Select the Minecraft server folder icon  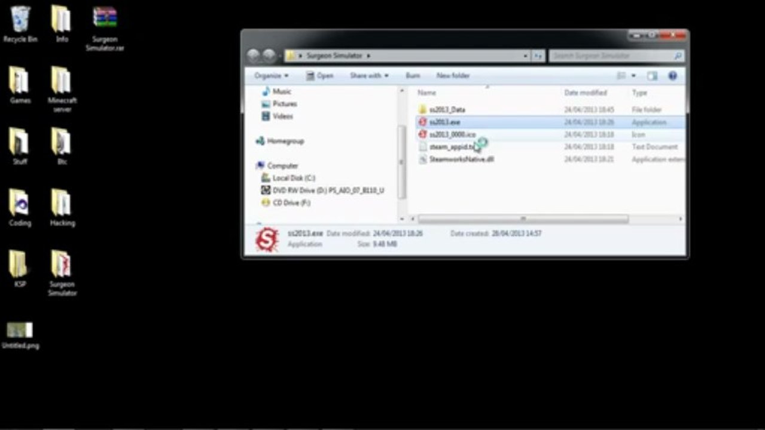(62, 89)
